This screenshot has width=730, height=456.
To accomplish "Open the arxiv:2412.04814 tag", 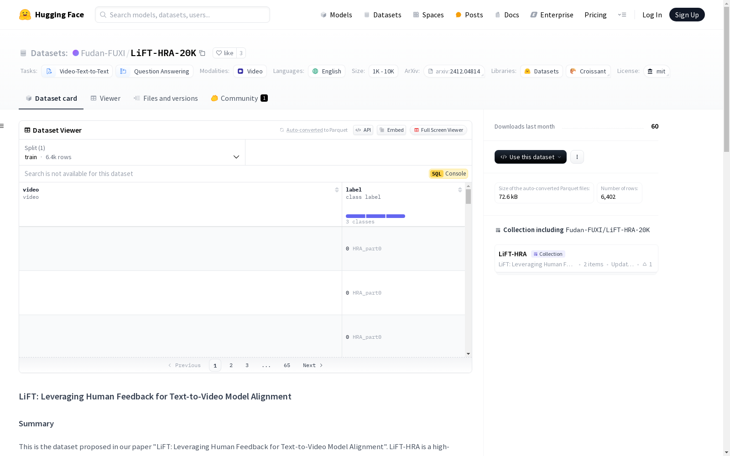I will pyautogui.click(x=454, y=71).
